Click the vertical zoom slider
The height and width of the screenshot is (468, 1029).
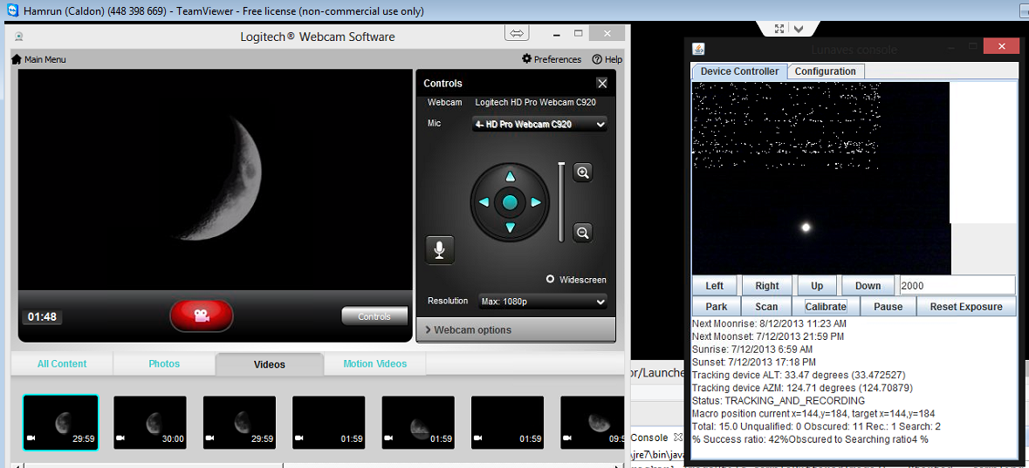point(561,202)
